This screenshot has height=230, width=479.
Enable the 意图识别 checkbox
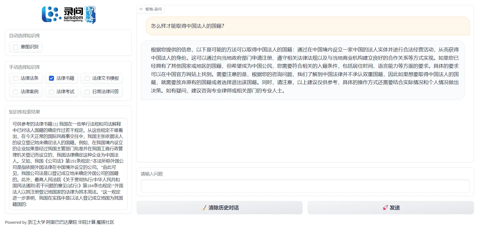coord(16,47)
